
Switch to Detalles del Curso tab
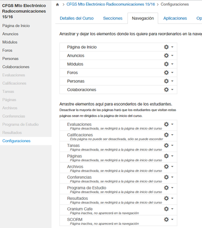[77, 18]
